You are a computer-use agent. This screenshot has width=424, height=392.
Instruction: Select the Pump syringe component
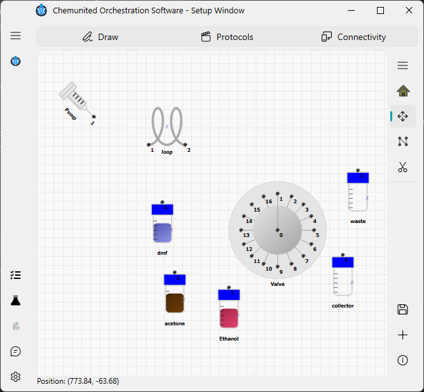tap(76, 100)
